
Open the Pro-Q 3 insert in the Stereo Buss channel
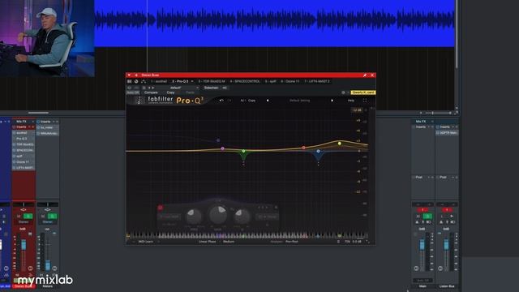(24, 139)
